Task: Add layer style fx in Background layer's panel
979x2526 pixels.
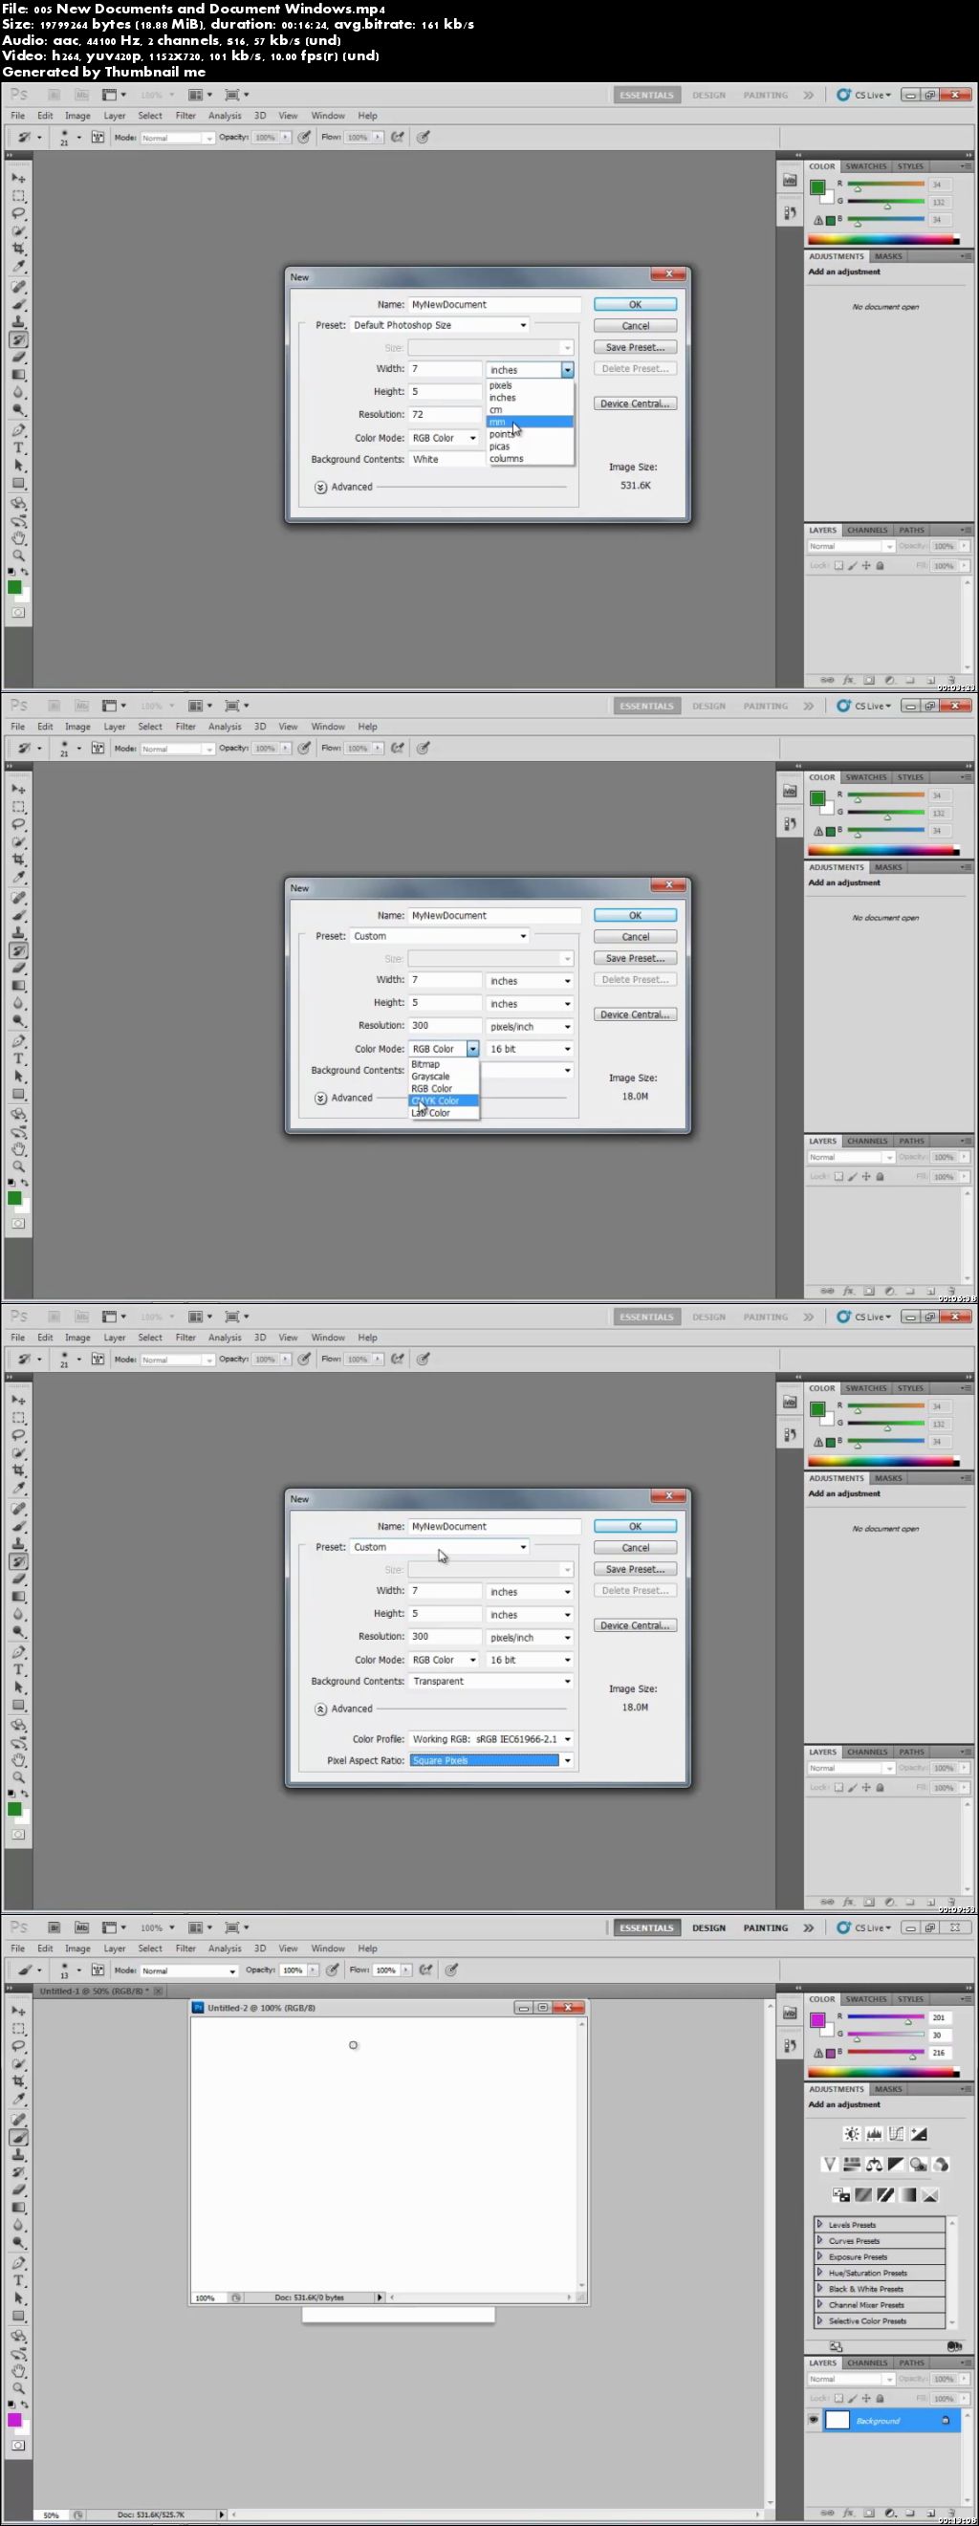Action: pos(849,2514)
